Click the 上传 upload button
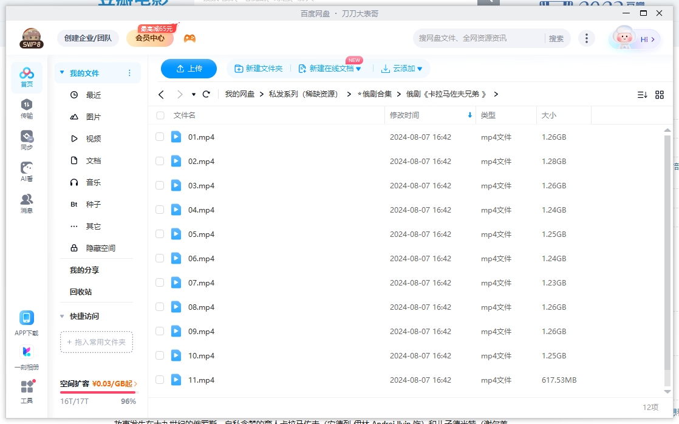The width and height of the screenshot is (679, 424). 189,69
